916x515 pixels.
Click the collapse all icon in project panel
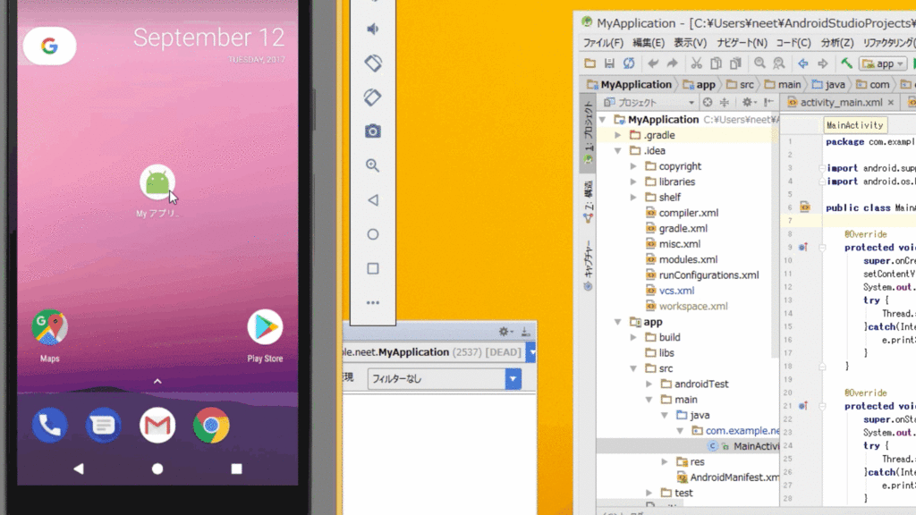point(725,102)
